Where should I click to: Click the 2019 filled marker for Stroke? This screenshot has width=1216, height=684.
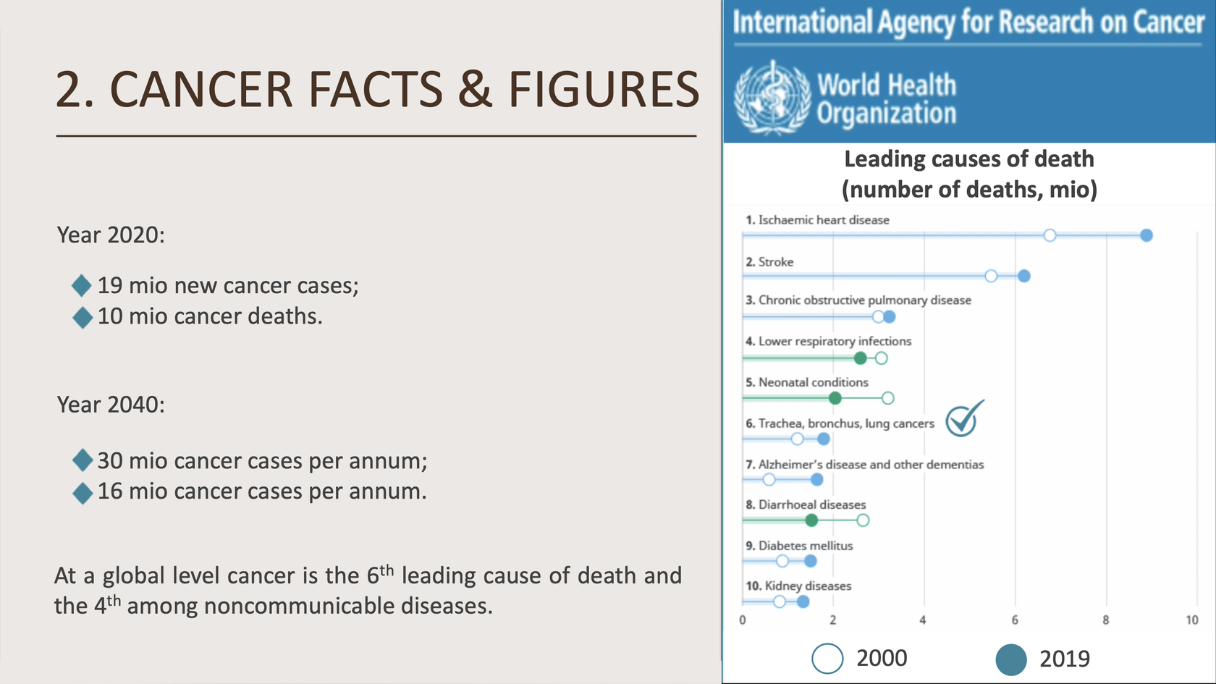click(1024, 276)
